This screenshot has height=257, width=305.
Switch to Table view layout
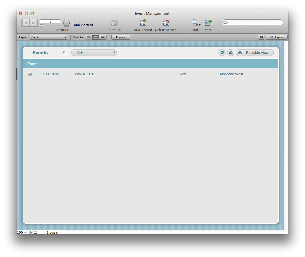(x=102, y=37)
